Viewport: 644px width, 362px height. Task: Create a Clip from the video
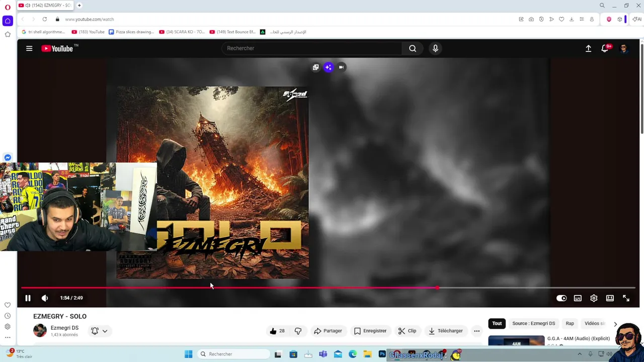coord(407,331)
